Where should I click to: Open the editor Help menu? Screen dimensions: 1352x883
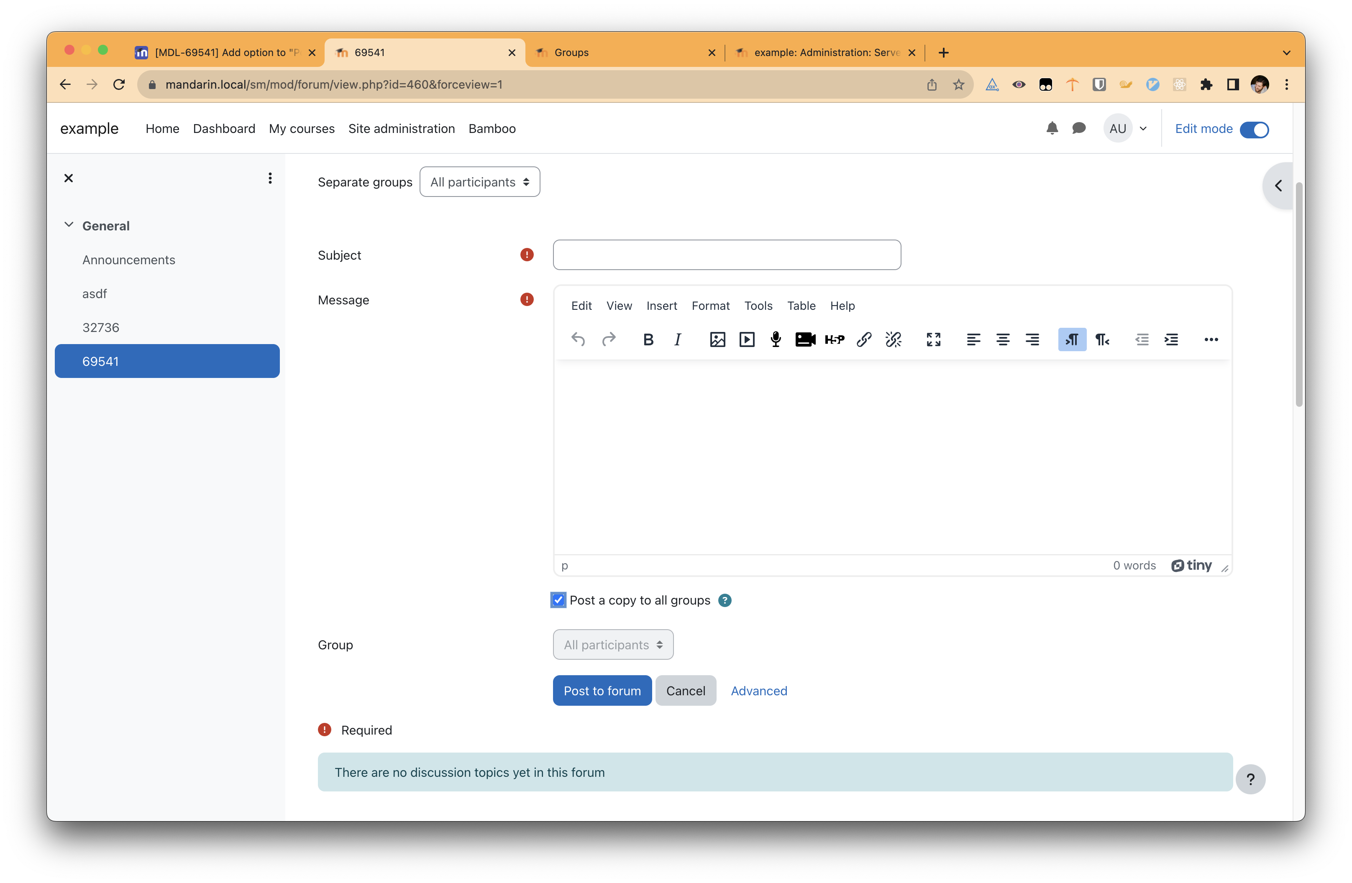pyautogui.click(x=842, y=306)
